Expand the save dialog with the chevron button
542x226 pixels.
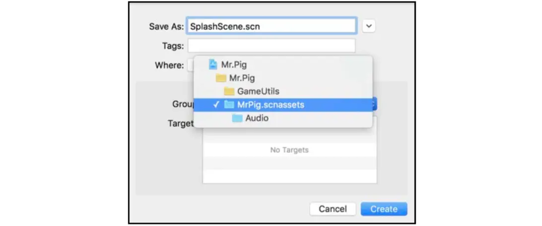[368, 27]
